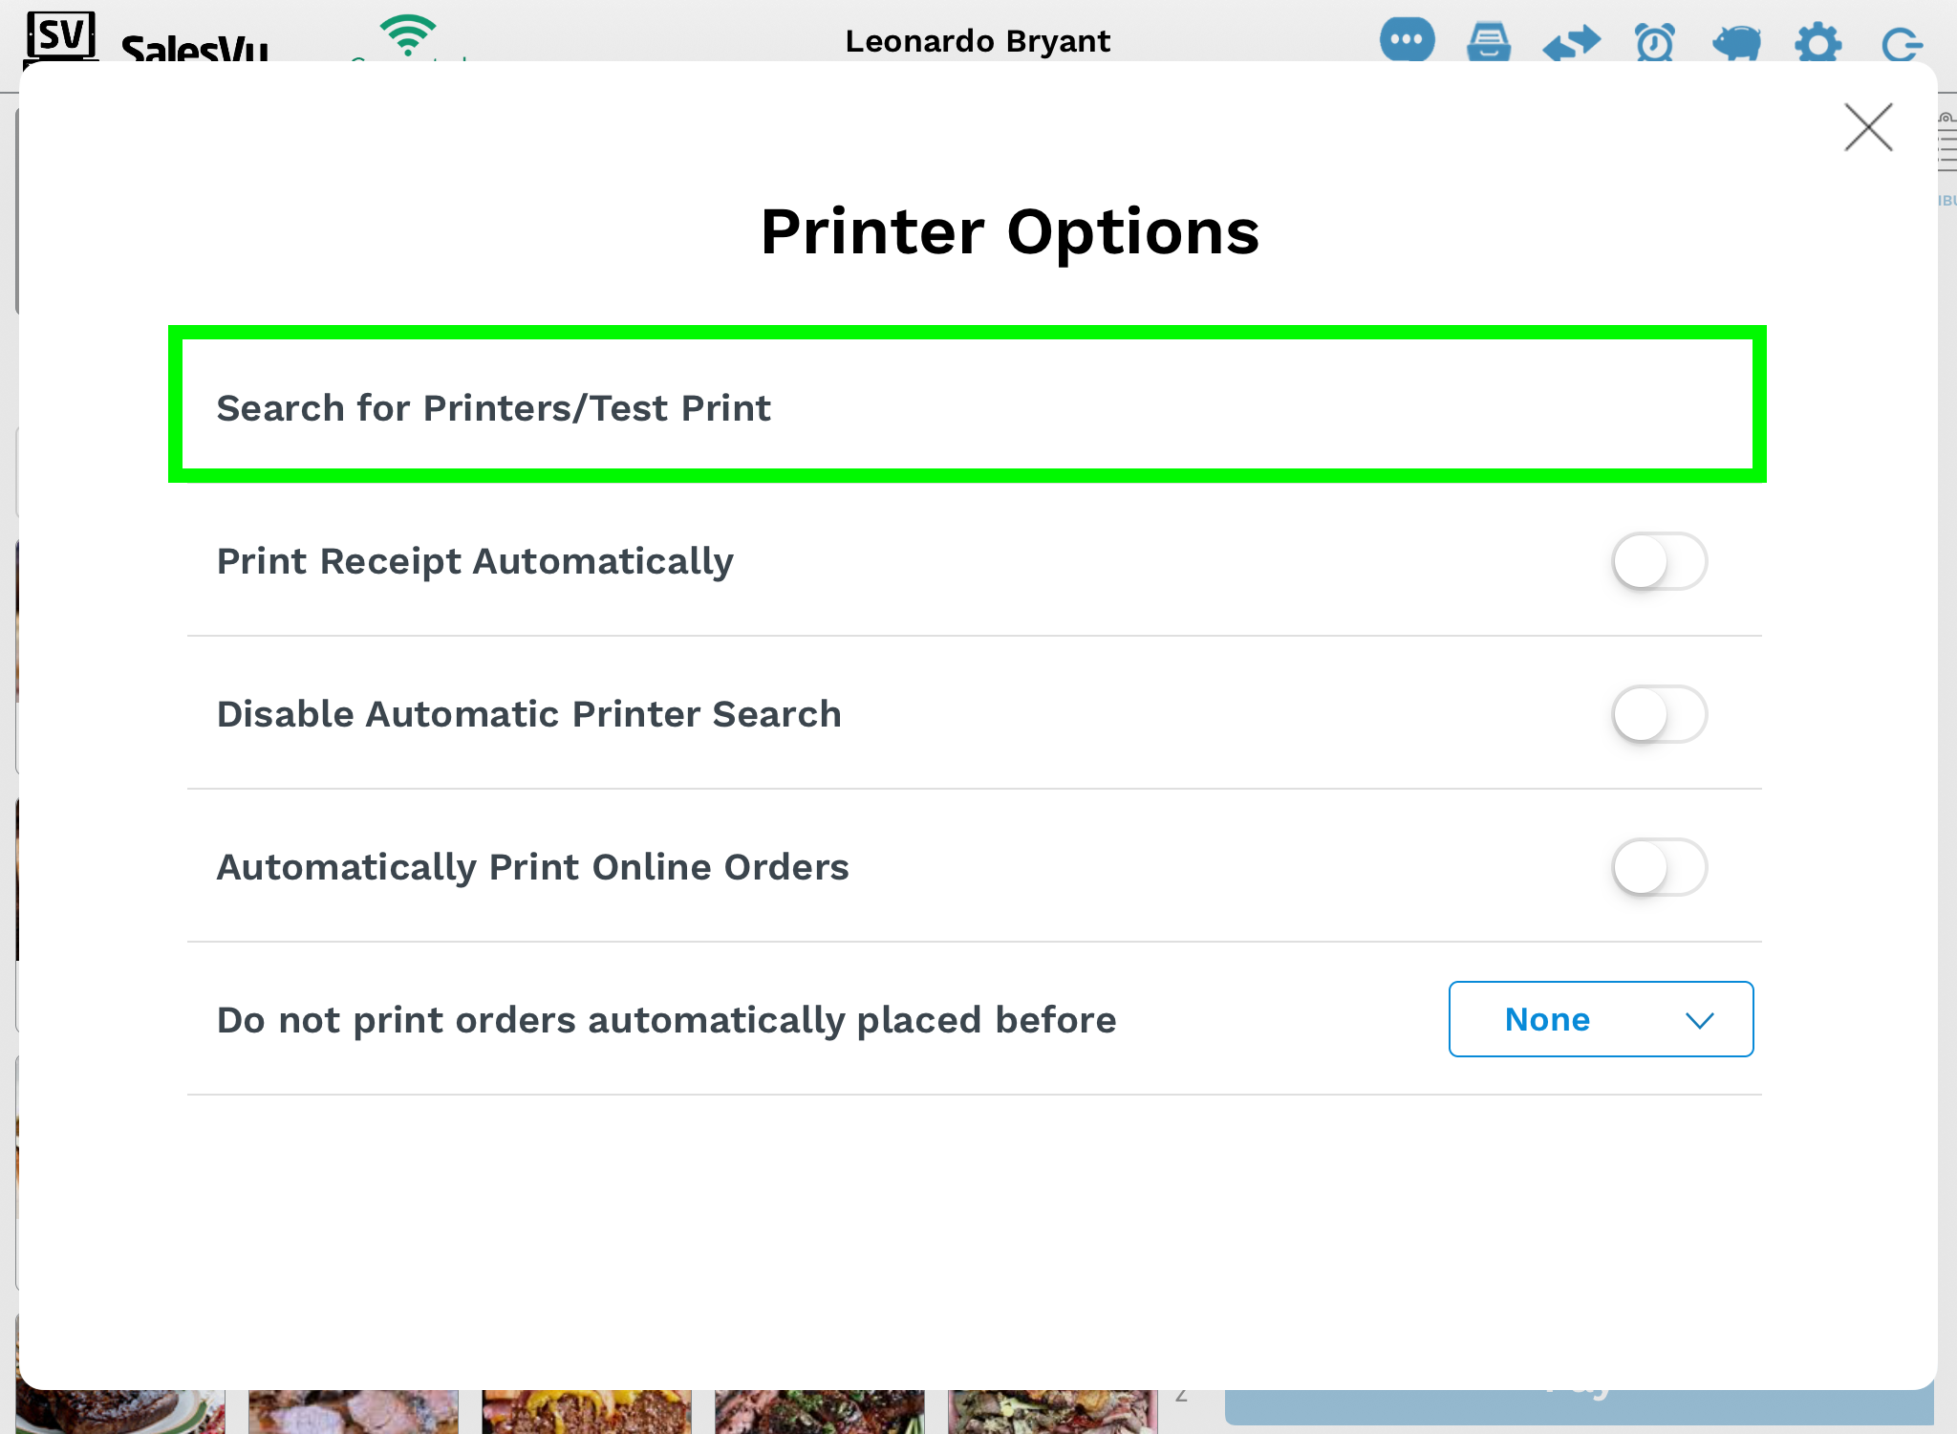The height and width of the screenshot is (1434, 1957).
Task: Click the Pay button behind dialog
Action: (x=1579, y=1405)
